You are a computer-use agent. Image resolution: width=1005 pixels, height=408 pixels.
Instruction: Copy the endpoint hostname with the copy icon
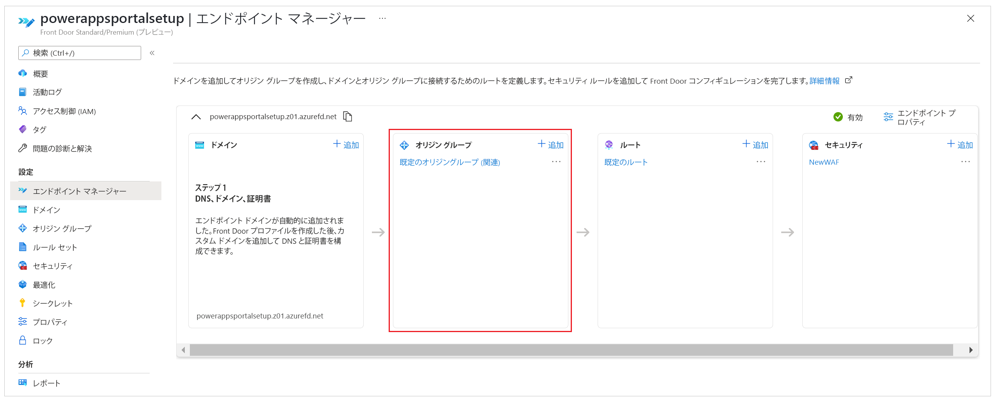point(348,116)
